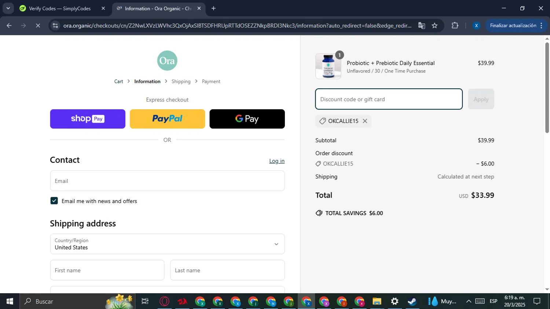Click the Probiotic product thumbnail
The image size is (550, 309).
[328, 66]
